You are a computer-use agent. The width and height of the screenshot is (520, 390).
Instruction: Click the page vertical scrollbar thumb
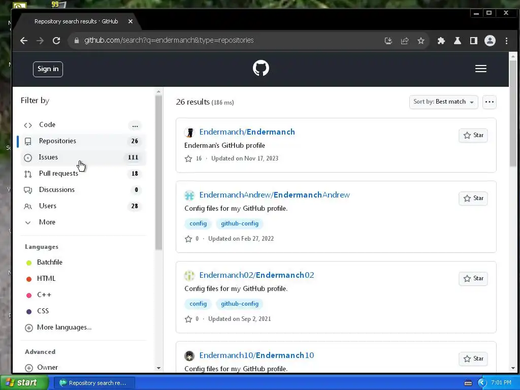513,113
